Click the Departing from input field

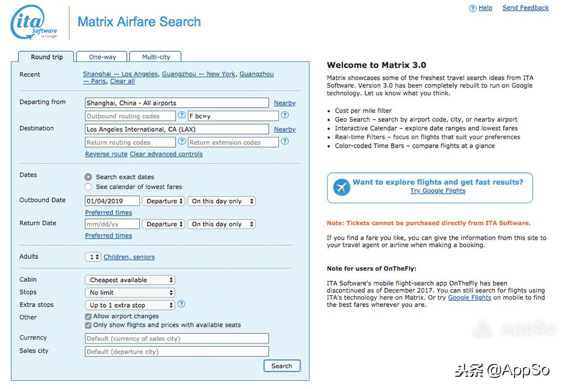click(177, 103)
